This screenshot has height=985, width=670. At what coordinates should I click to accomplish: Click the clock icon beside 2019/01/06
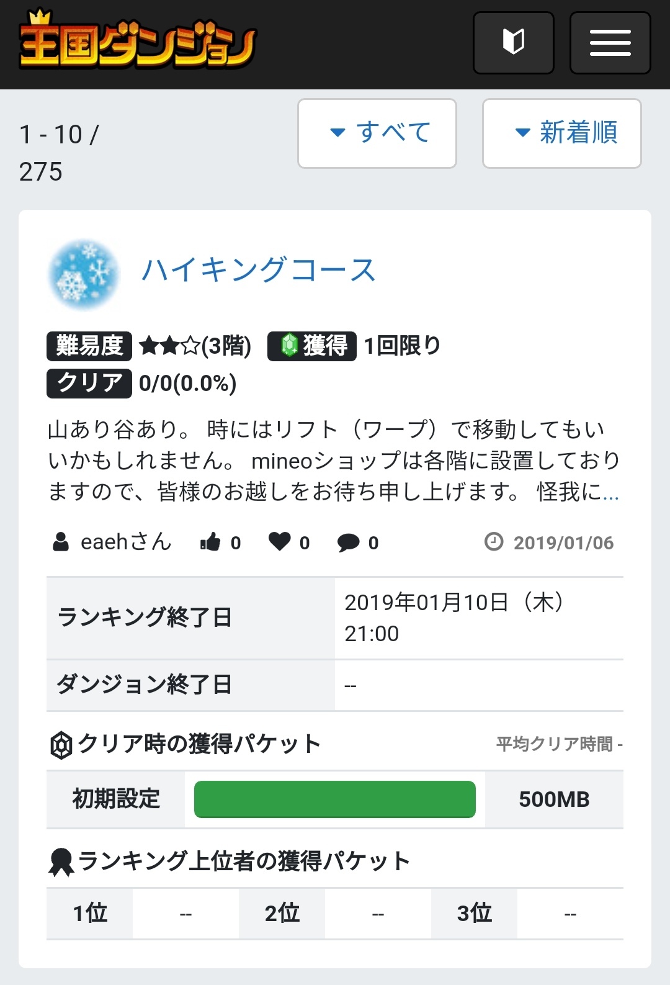point(494,542)
